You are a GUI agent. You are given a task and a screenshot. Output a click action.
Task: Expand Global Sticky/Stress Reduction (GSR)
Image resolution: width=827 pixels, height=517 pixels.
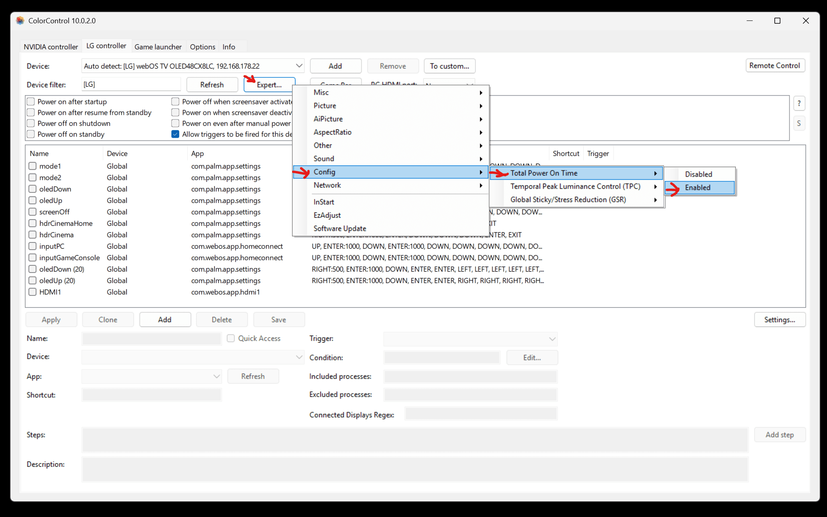(576, 199)
